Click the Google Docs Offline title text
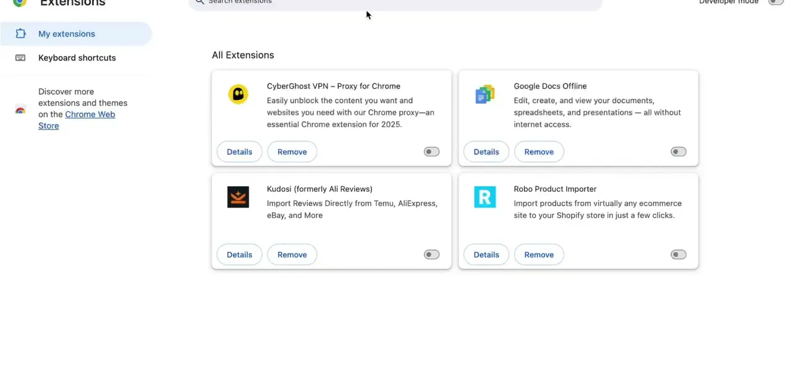Screen dimensions: 791x380 point(550,86)
